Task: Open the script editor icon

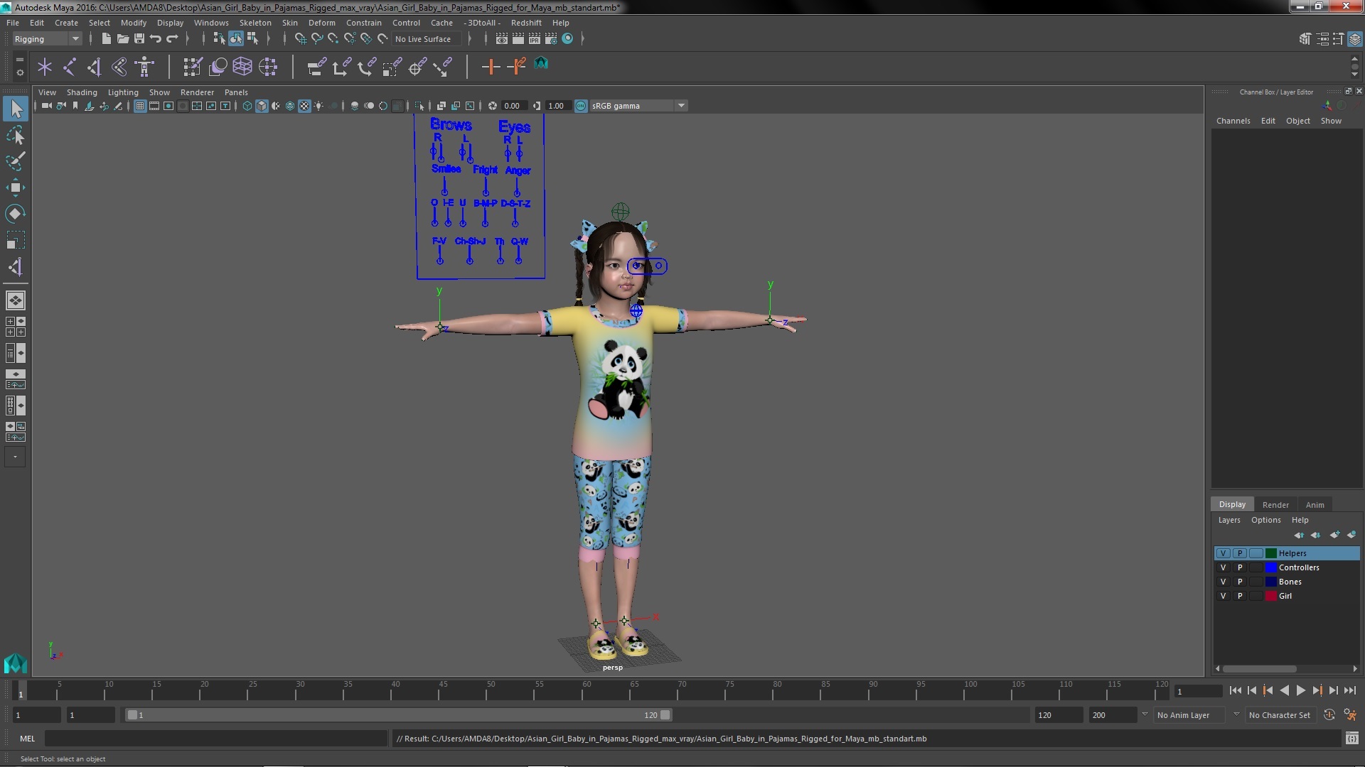Action: coord(1351,739)
